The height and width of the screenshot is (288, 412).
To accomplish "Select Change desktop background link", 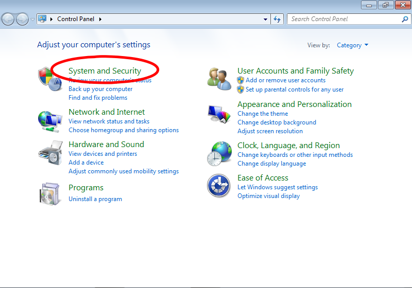I will coord(277,122).
